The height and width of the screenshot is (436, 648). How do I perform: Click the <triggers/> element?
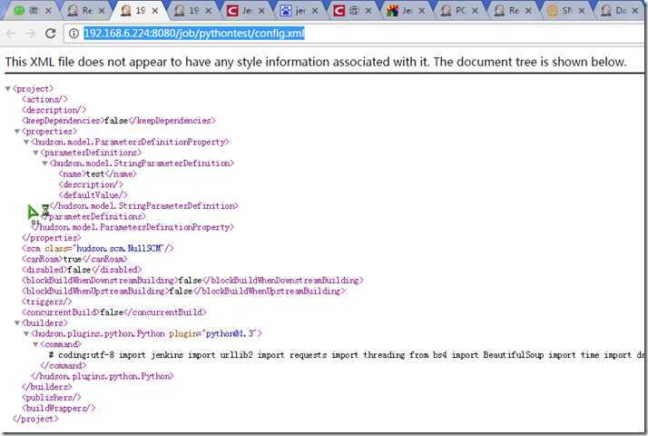tap(46, 302)
